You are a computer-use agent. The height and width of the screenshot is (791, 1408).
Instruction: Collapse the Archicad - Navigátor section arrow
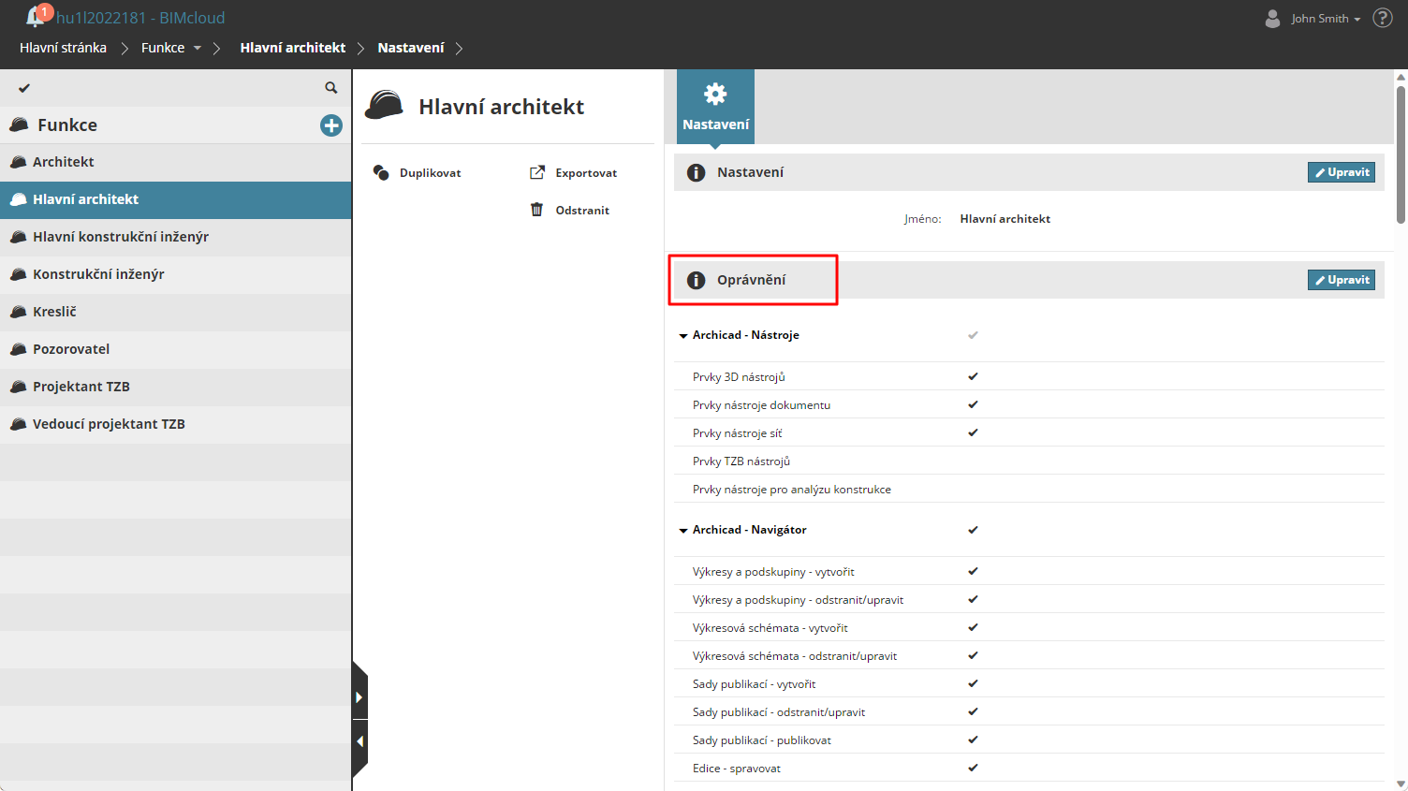tap(683, 531)
